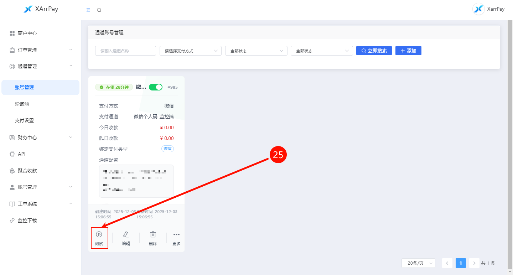Open the 更多 three-dots menu
This screenshot has width=513, height=275.
(176, 234)
